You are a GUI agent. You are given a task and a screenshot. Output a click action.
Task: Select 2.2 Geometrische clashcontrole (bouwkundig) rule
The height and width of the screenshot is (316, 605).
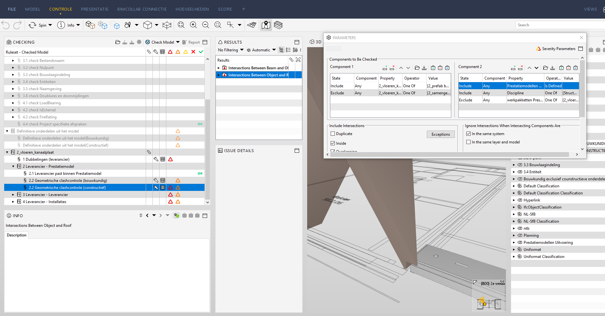click(x=68, y=180)
